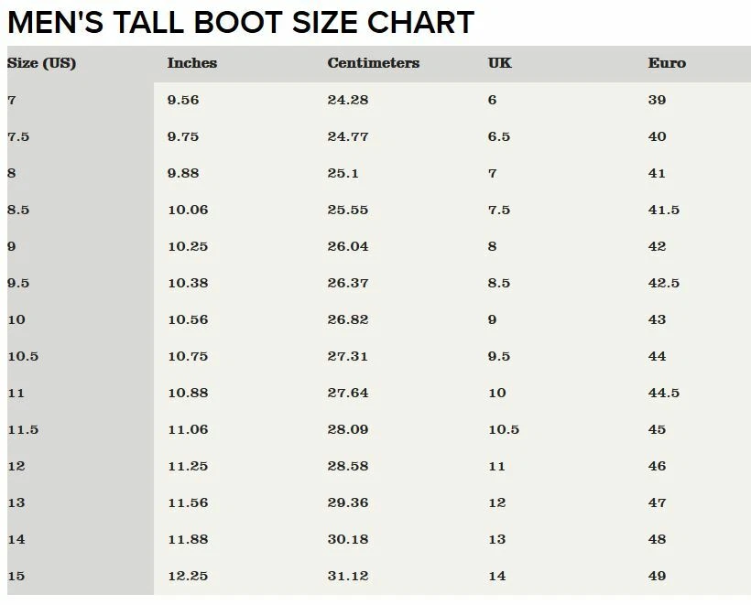Click the UK 7.5 cell

(499, 210)
